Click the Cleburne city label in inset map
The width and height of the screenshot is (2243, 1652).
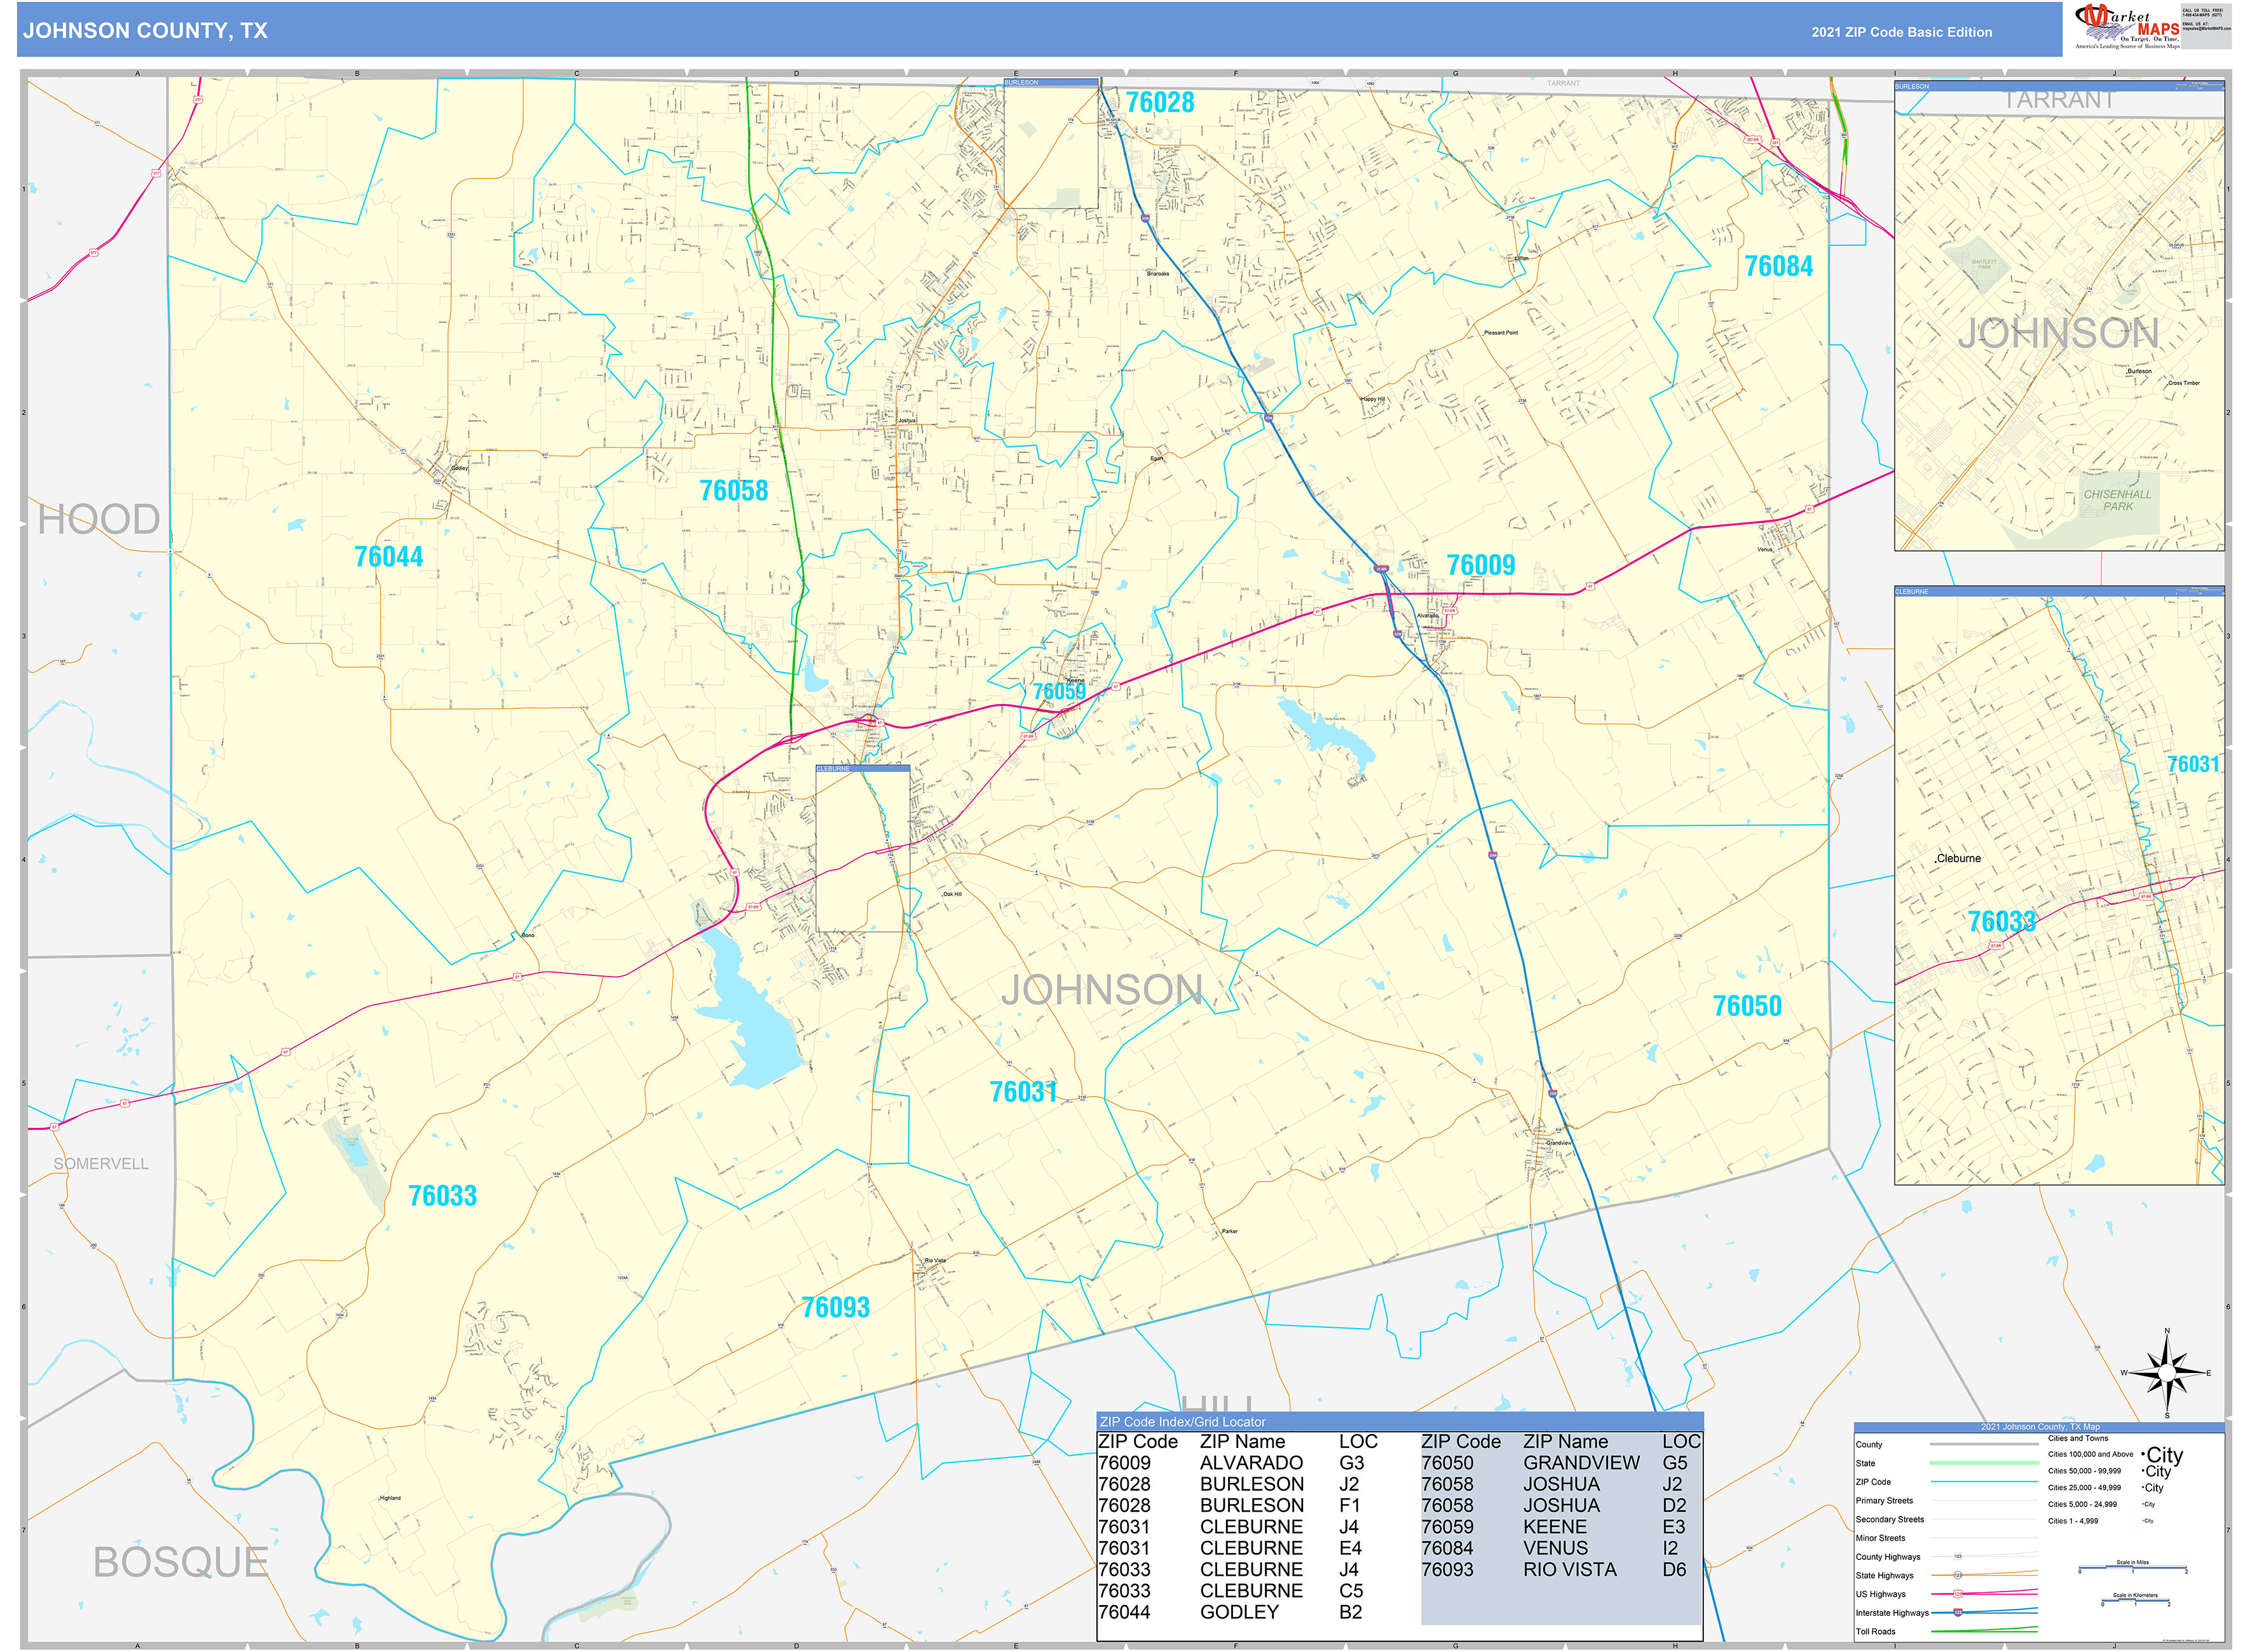(1958, 858)
